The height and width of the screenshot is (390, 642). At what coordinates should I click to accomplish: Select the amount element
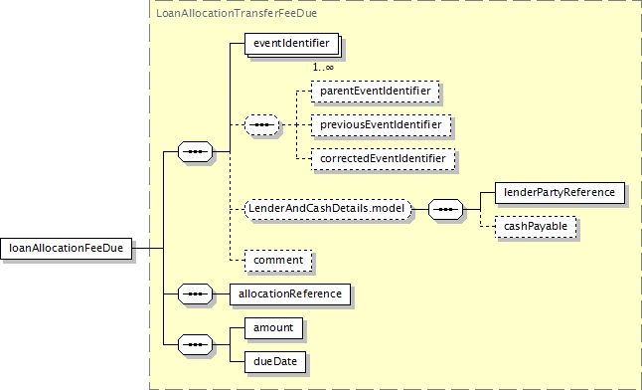pos(273,328)
